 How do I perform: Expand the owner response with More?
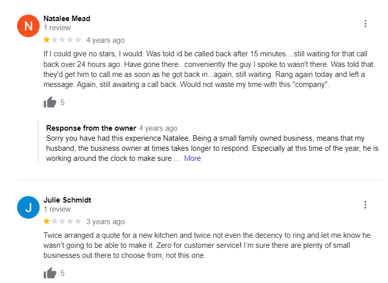[192, 158]
